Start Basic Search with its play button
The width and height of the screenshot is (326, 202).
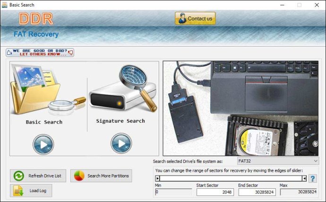click(x=43, y=144)
